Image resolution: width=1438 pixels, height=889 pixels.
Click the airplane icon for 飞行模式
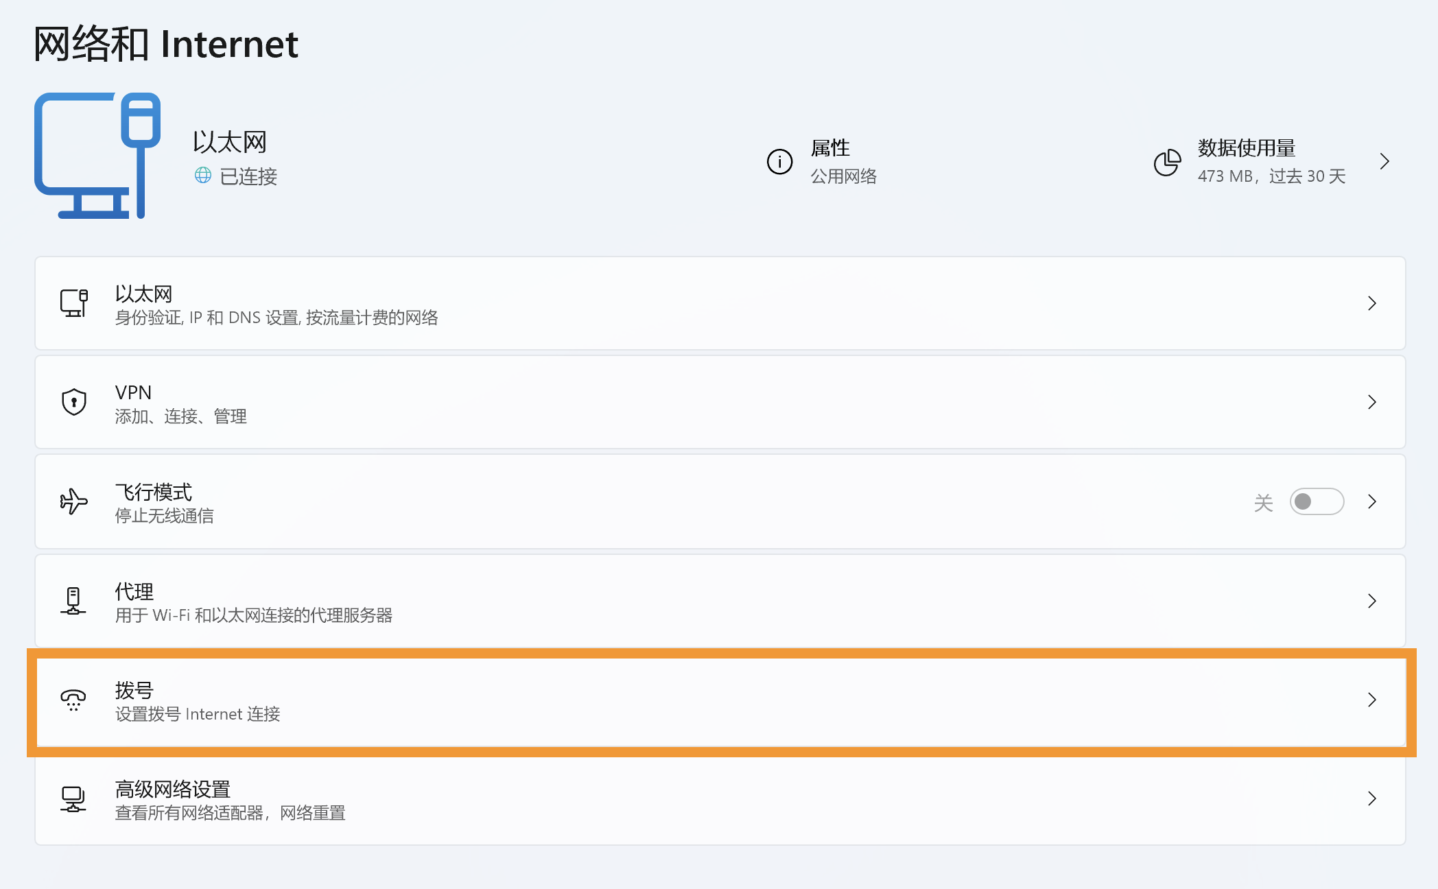(x=73, y=501)
